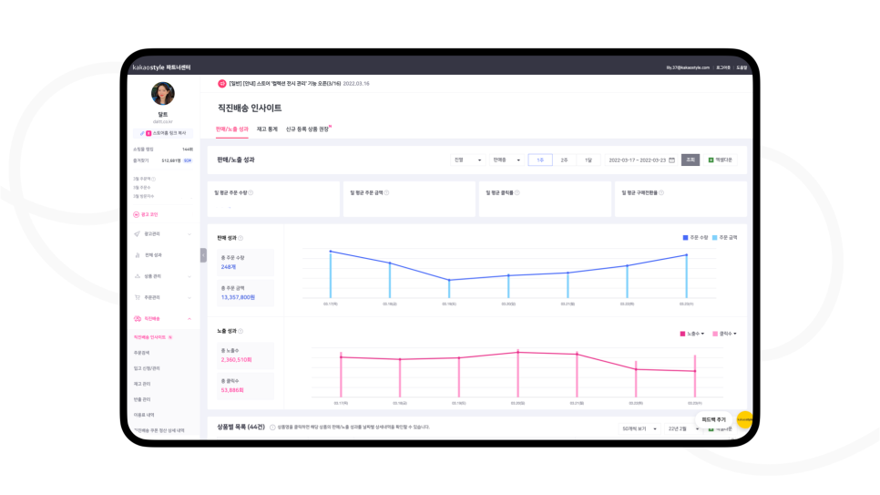The image size is (880, 495).
Task: Open 재고 관리 submenu item
Action: [142, 384]
